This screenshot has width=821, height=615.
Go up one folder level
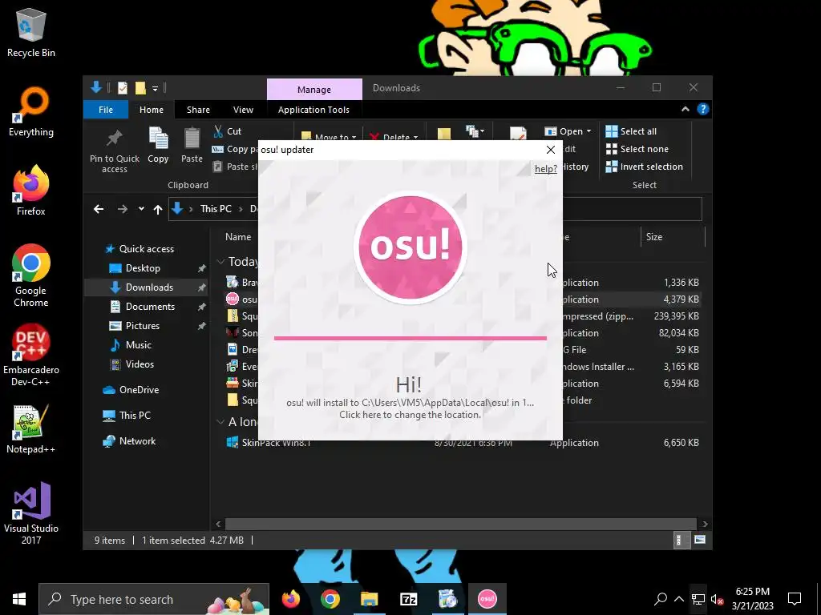point(158,209)
